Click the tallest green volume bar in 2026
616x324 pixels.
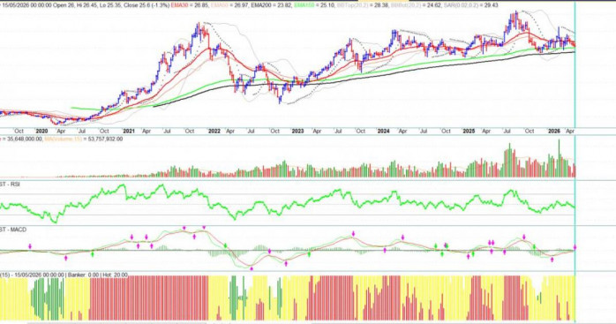[x=559, y=158]
